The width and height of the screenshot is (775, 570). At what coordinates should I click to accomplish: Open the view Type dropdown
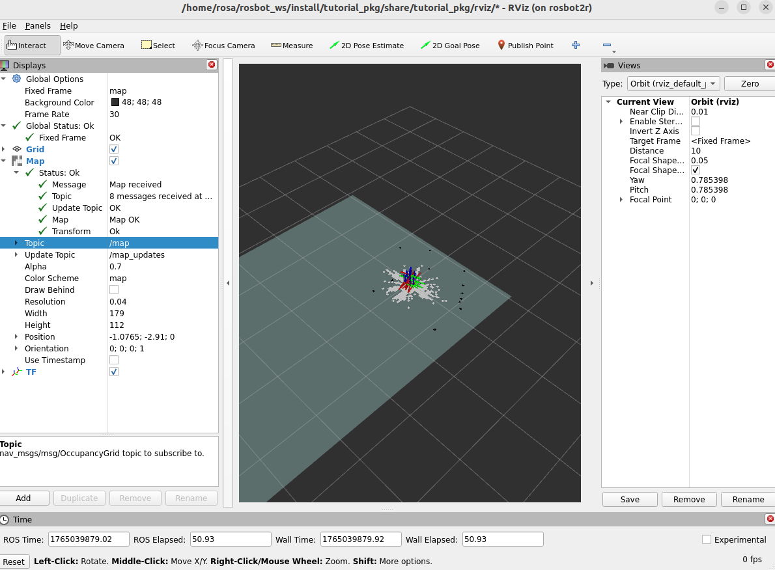(673, 83)
